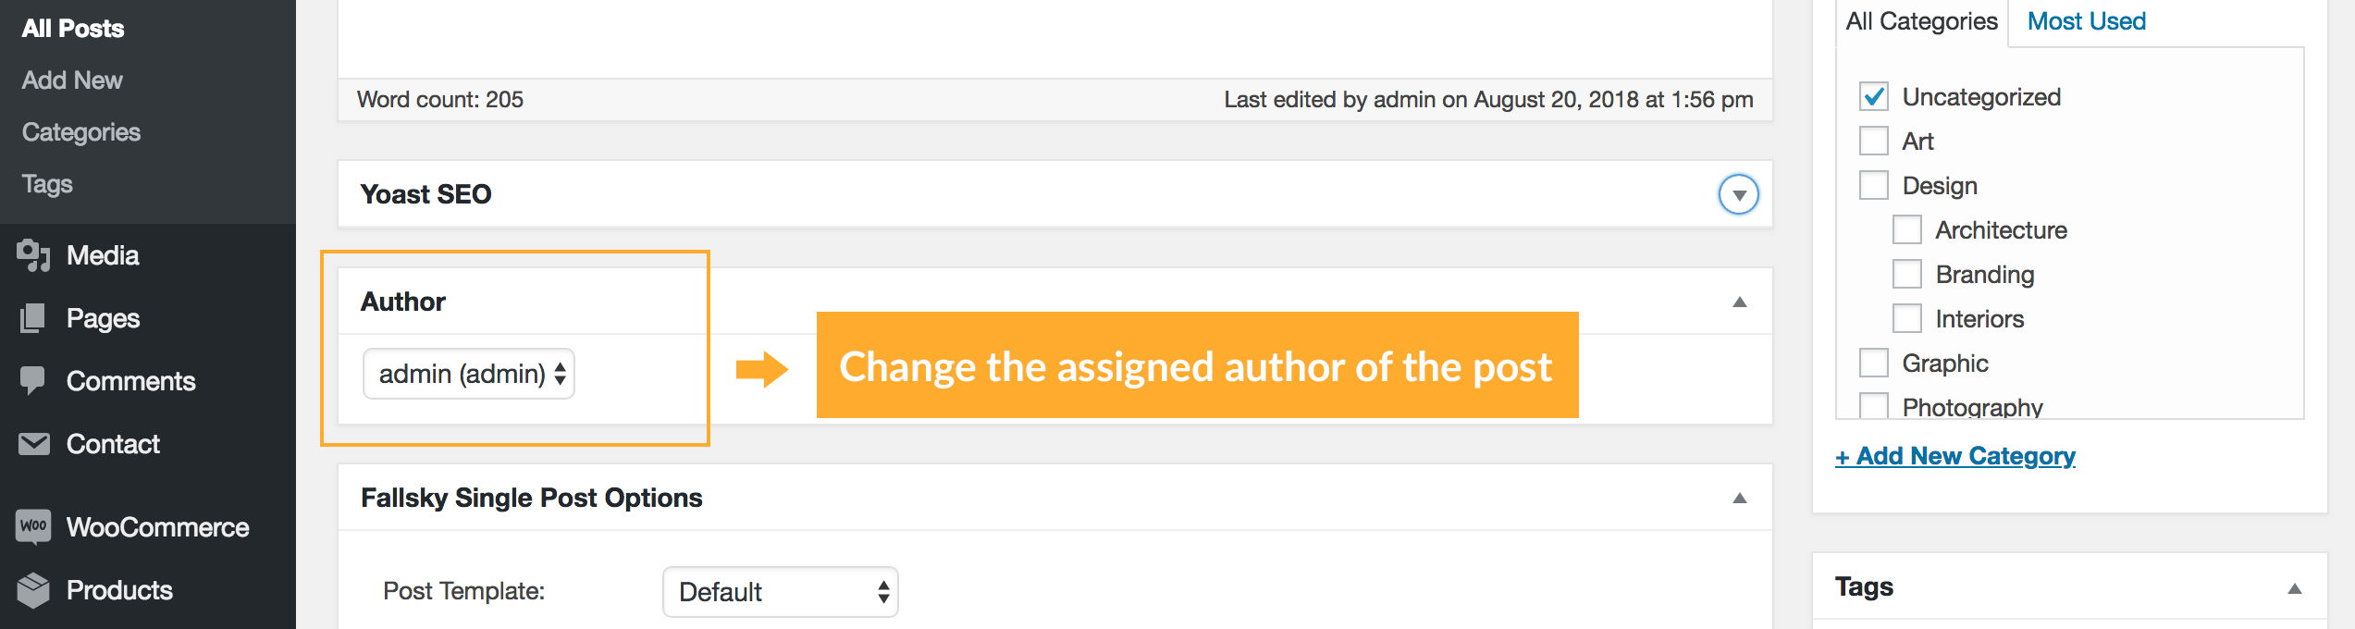
Task: Click the Add New Category link
Action: (1955, 456)
